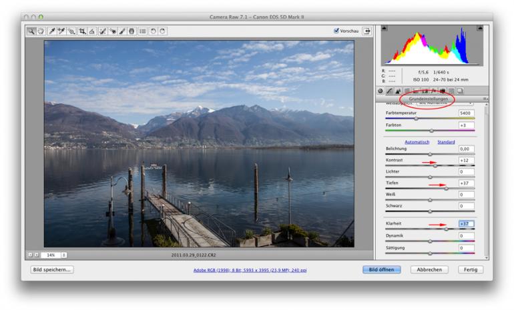Open the zoom level dropdown at 14%
Screen dimensions: 514x310
tap(64, 255)
